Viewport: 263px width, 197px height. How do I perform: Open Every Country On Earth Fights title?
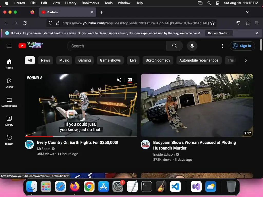(78, 143)
